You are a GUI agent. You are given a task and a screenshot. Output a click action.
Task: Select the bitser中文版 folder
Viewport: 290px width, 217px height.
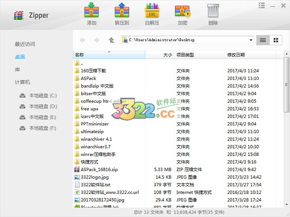point(178,94)
